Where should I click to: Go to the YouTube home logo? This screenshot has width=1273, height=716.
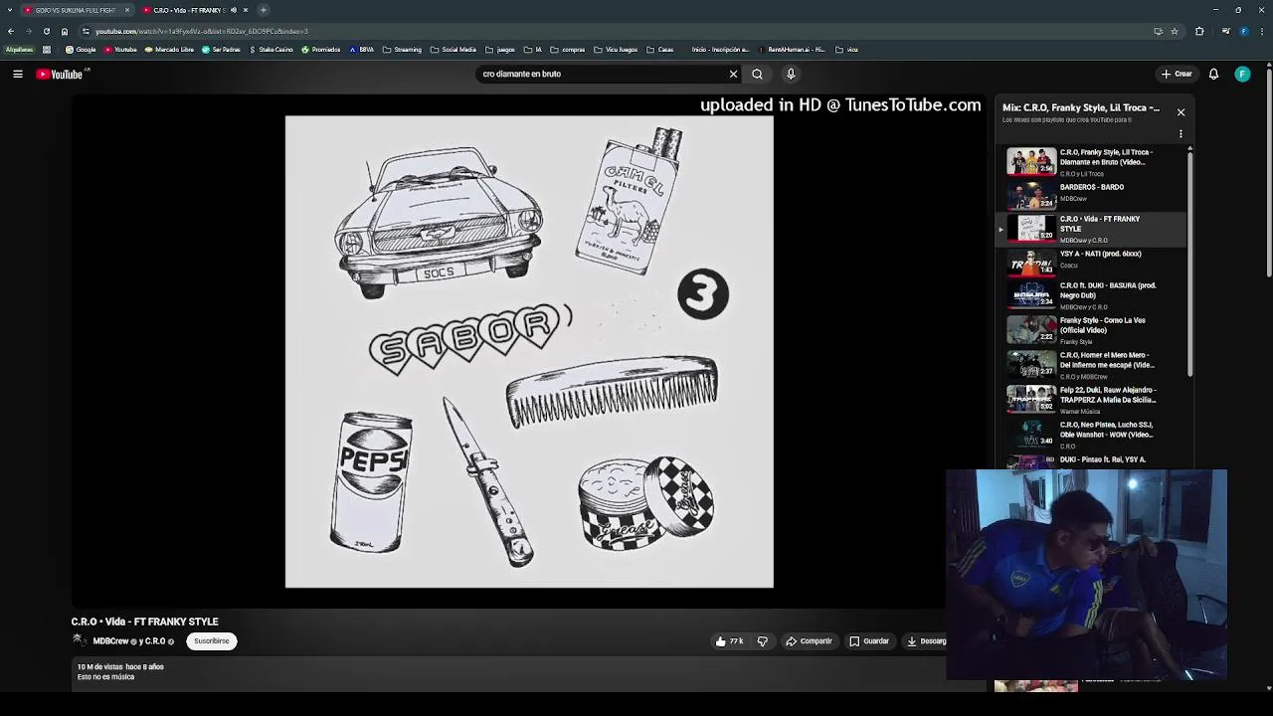pos(60,74)
